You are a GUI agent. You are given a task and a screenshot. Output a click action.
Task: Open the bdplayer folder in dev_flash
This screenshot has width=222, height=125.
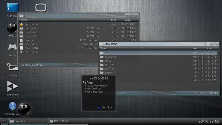pyautogui.click(x=110, y=57)
